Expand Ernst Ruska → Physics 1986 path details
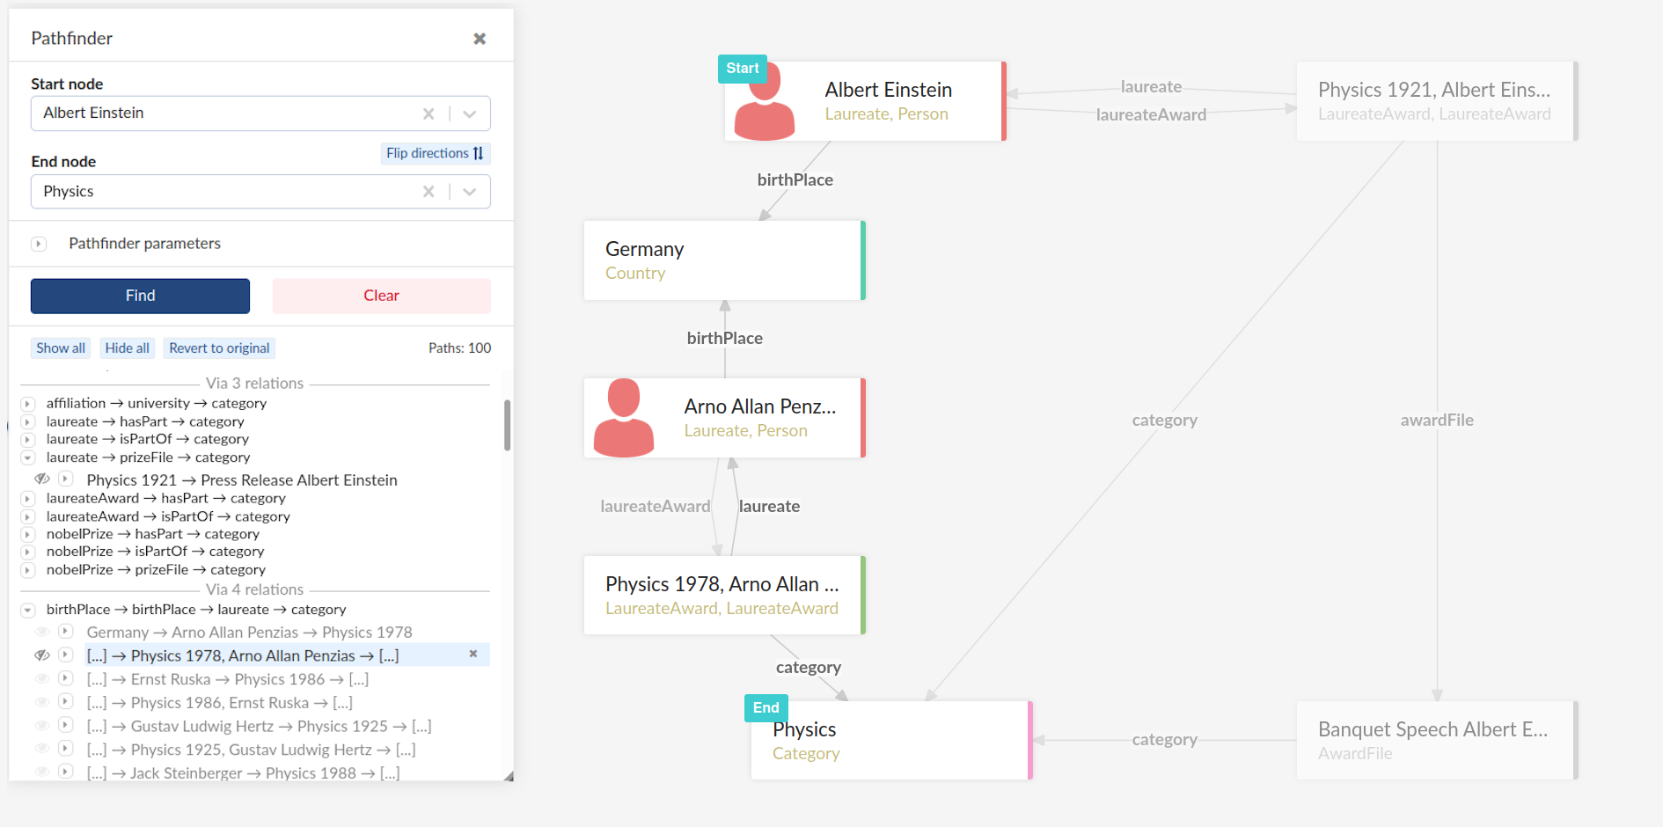The width and height of the screenshot is (1663, 827). pyautogui.click(x=66, y=678)
